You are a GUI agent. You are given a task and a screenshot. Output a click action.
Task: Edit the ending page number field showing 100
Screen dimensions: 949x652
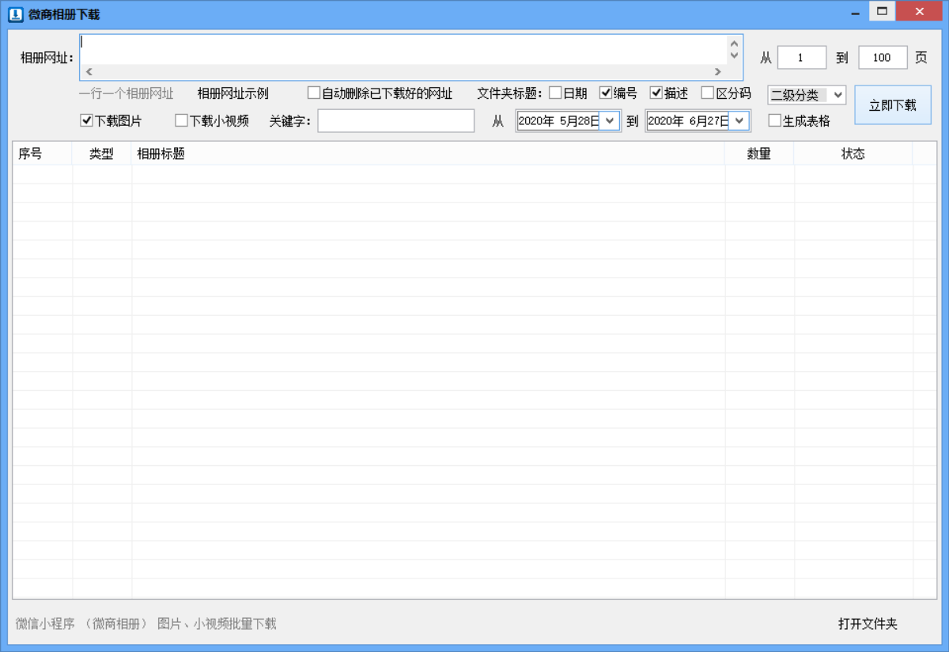[883, 58]
